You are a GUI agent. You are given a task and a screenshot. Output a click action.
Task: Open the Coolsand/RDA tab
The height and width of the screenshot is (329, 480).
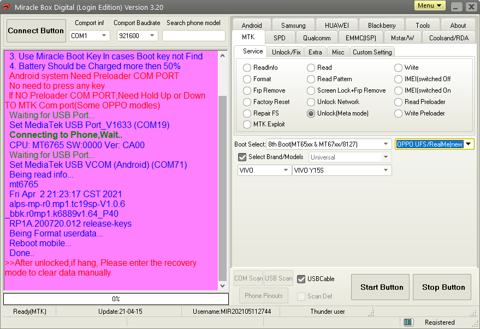(x=449, y=38)
